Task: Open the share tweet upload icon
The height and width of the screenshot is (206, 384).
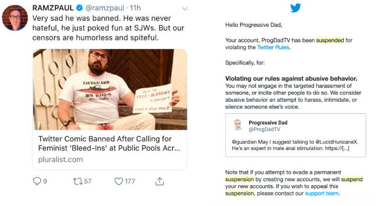Action: point(160,181)
